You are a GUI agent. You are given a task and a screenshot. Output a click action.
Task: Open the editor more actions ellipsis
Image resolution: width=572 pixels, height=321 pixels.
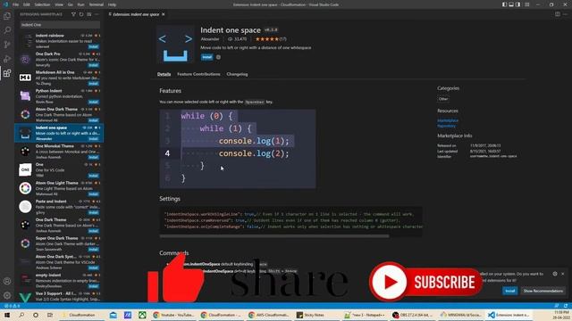(x=565, y=14)
